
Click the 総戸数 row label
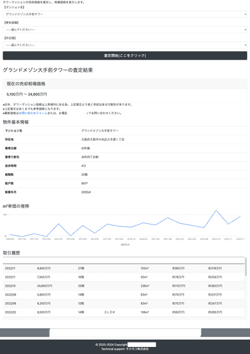[9, 183]
